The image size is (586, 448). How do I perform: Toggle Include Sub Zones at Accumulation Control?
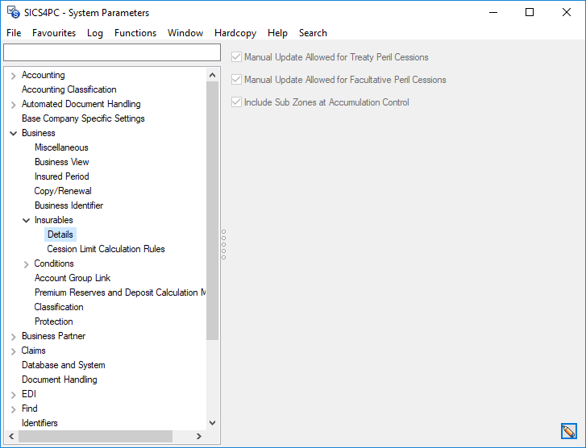[236, 102]
